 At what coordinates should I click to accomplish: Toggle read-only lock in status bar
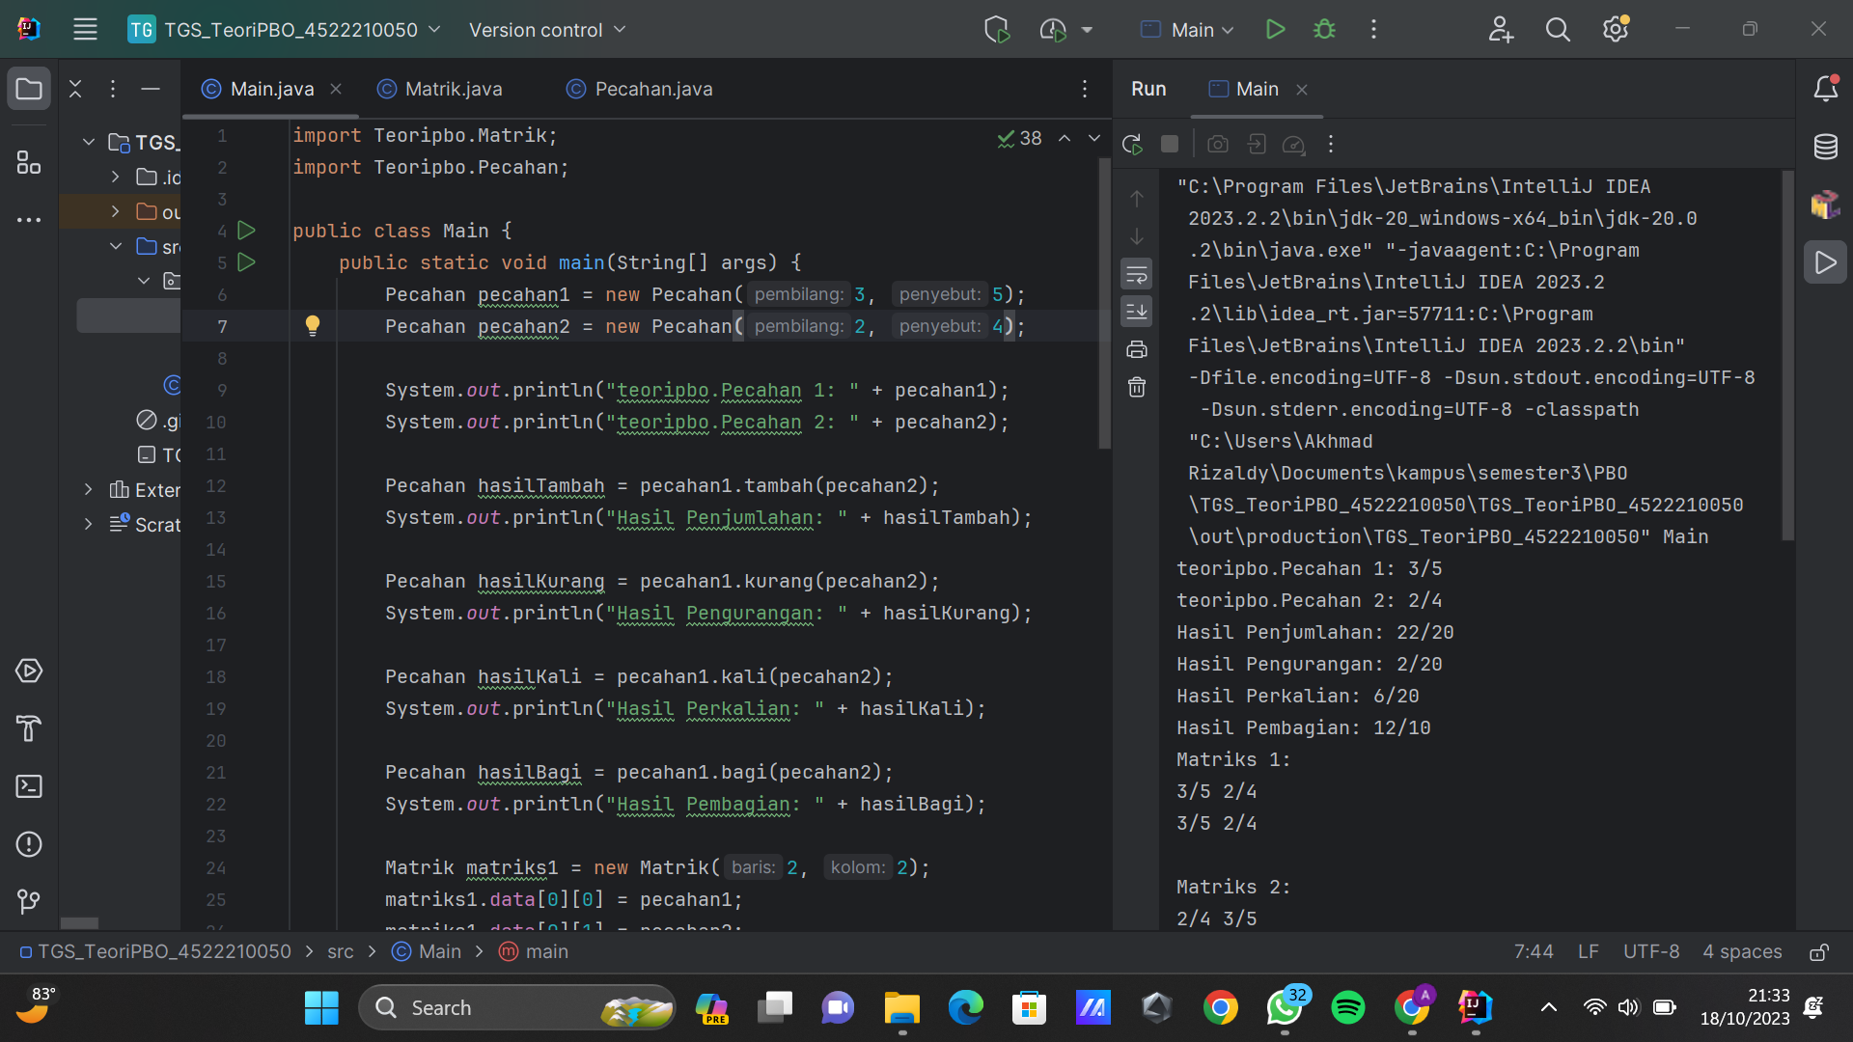[1818, 952]
